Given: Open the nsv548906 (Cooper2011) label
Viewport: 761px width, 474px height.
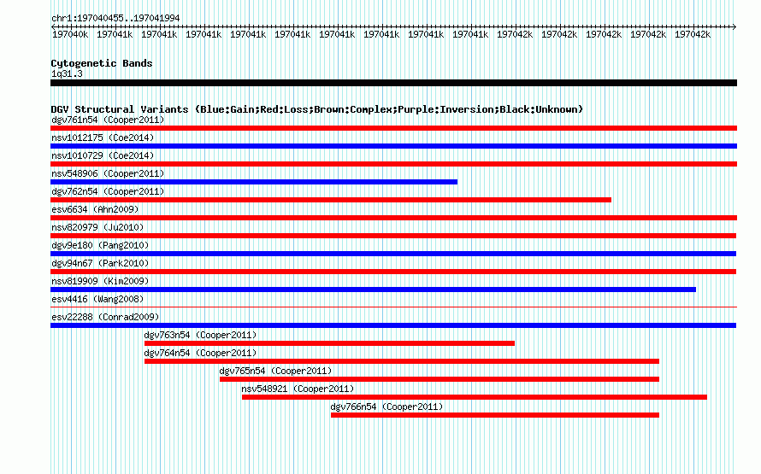Looking at the screenshot, I should click(108, 173).
